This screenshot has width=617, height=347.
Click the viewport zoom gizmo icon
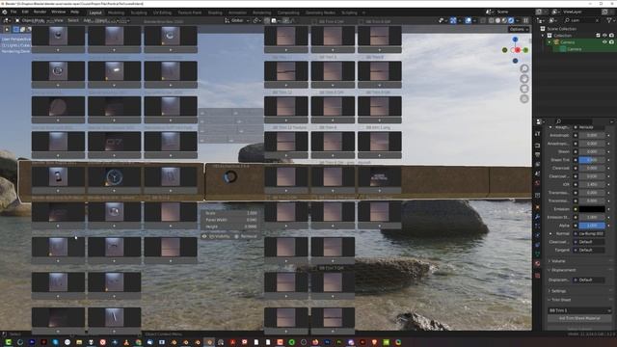tap(524, 68)
